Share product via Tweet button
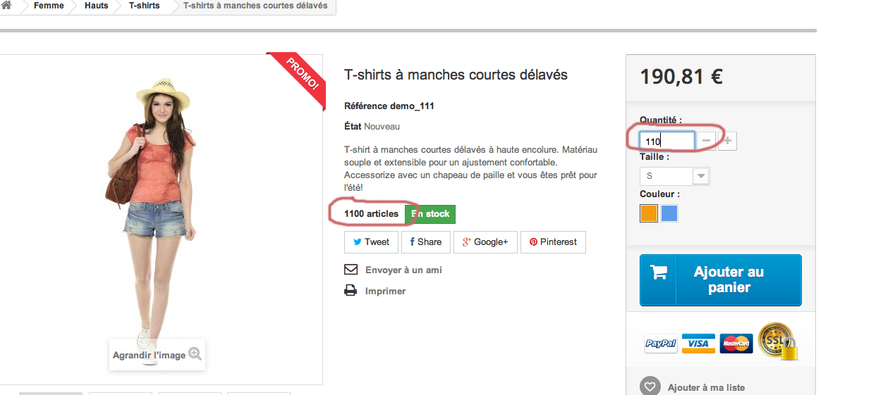This screenshot has width=883, height=395. 371,242
